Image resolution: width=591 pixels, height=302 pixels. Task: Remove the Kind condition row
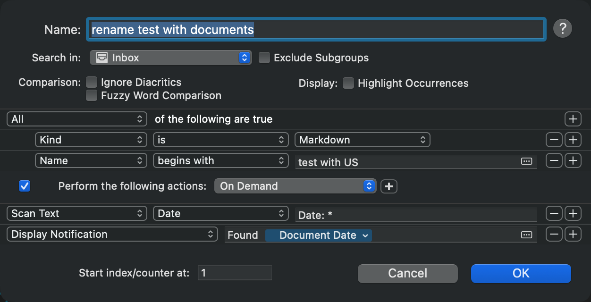click(554, 140)
